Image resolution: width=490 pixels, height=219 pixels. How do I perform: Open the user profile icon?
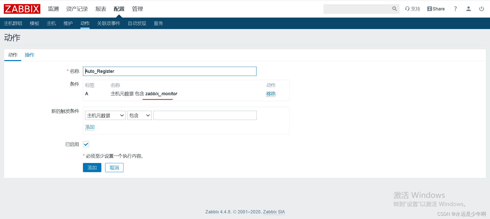468,9
